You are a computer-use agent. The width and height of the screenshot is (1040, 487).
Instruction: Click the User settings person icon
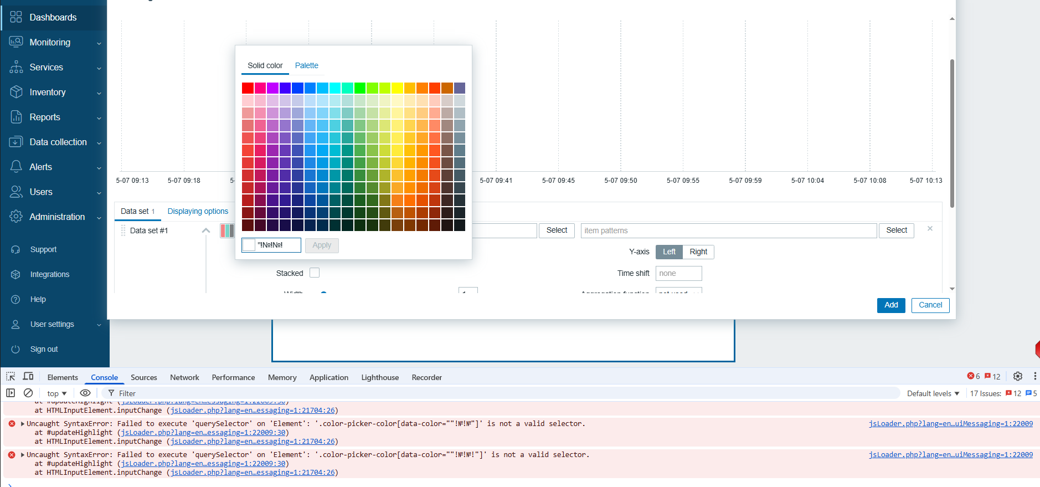[x=16, y=324]
